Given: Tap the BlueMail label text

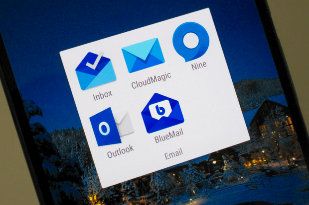Looking at the screenshot, I should (x=169, y=136).
